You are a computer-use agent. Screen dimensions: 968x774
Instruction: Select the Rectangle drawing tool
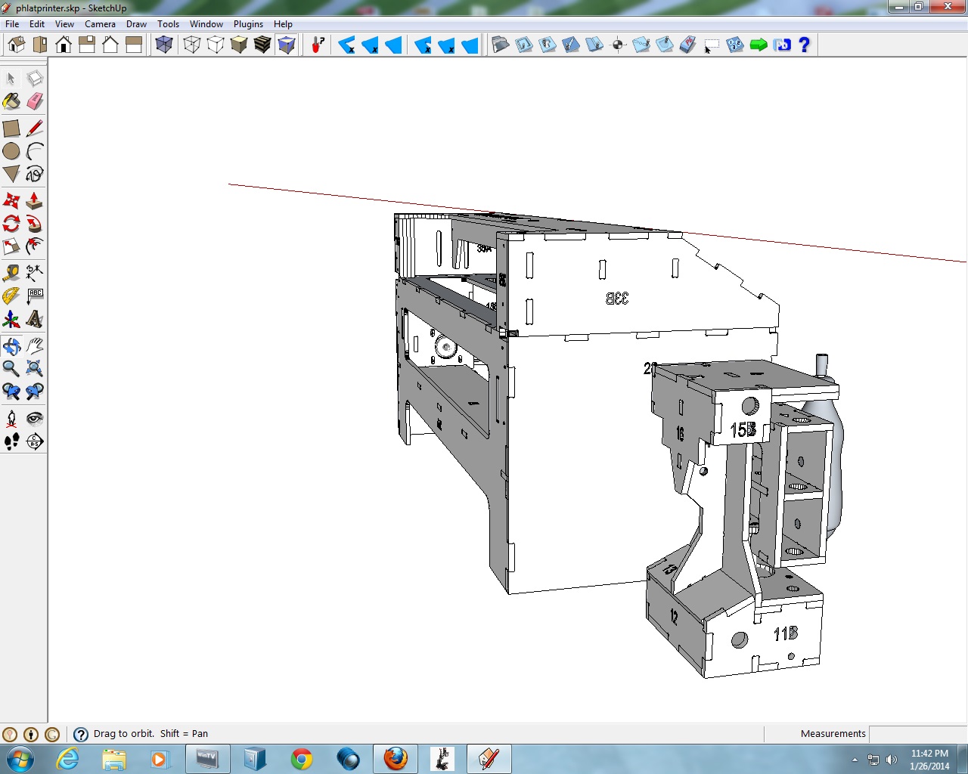(x=11, y=128)
